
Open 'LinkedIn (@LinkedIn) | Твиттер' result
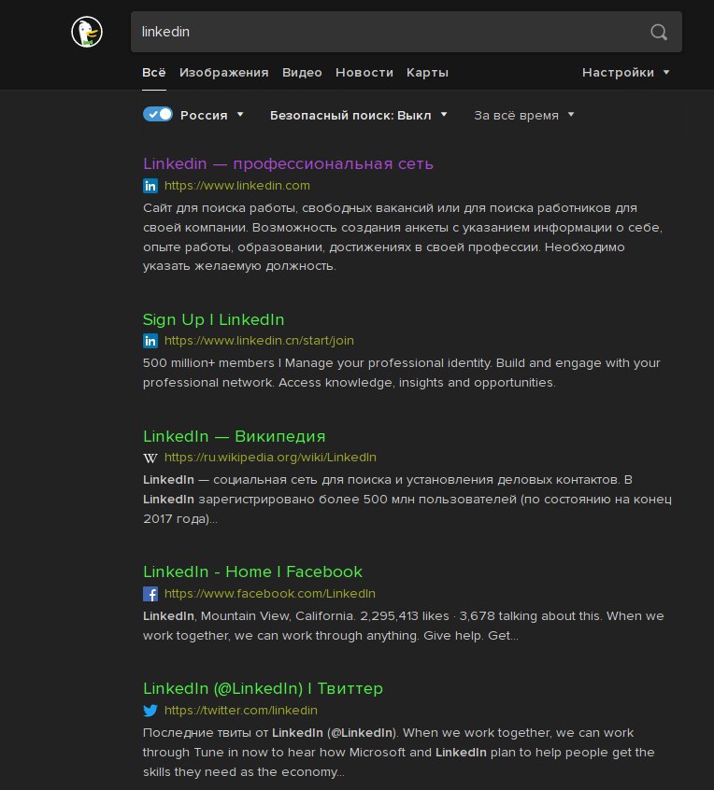point(263,688)
